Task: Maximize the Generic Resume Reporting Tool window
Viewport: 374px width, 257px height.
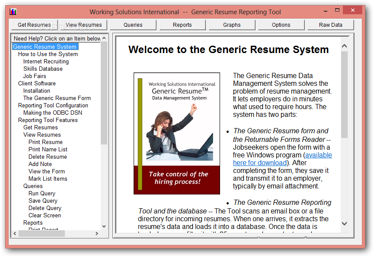Action: pos(337,10)
